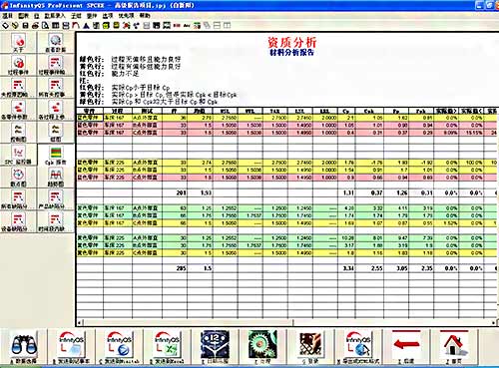Viewport: 499px width, 368px height.
Task: Open the 选项 menu
Action: (108, 16)
